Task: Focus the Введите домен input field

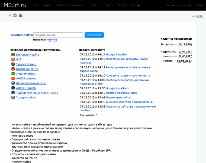Action: [58, 35]
